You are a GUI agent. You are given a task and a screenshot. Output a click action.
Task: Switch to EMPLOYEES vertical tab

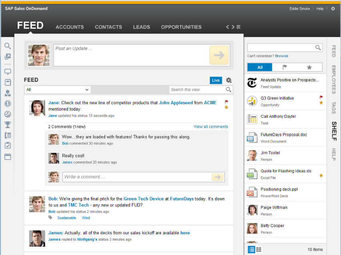pos(333,79)
